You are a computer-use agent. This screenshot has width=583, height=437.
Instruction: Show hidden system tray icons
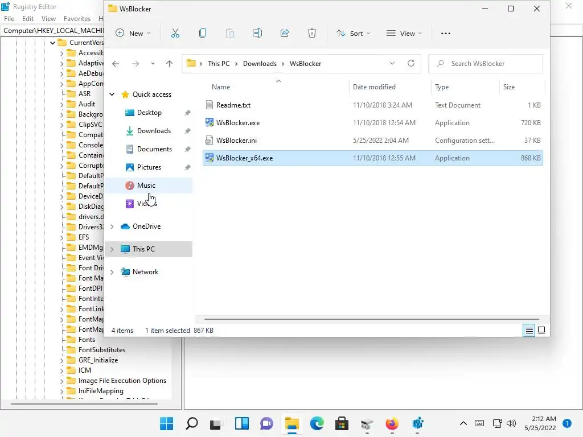463,423
